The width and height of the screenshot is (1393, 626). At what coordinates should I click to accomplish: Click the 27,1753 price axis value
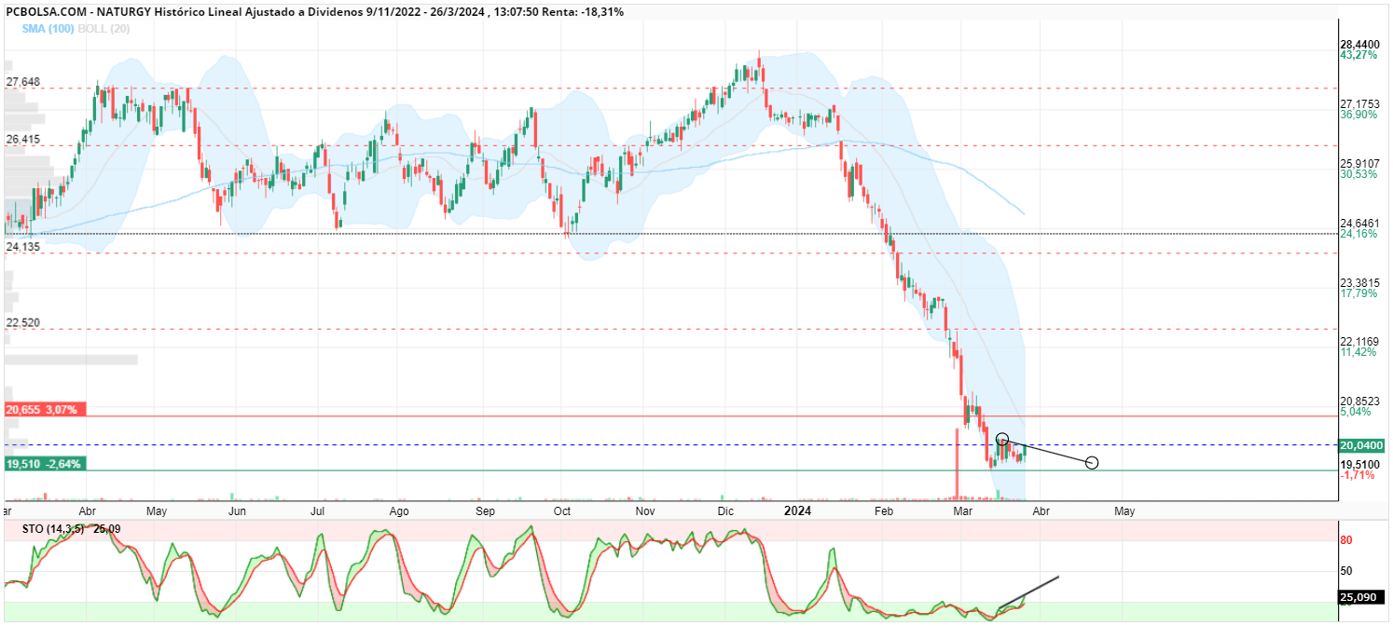[1359, 103]
